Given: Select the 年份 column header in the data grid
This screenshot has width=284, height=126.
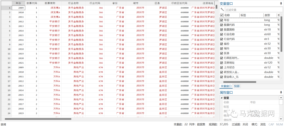Looking at the screenshot, I should tap(18, 3).
